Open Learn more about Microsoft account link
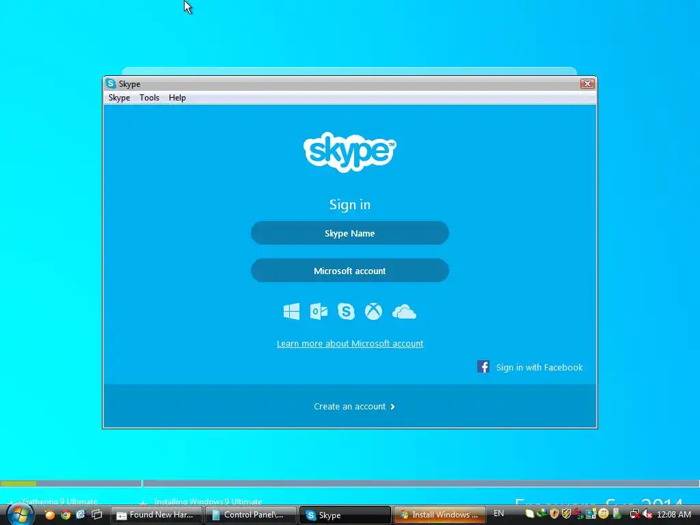The width and height of the screenshot is (700, 525). click(x=350, y=343)
